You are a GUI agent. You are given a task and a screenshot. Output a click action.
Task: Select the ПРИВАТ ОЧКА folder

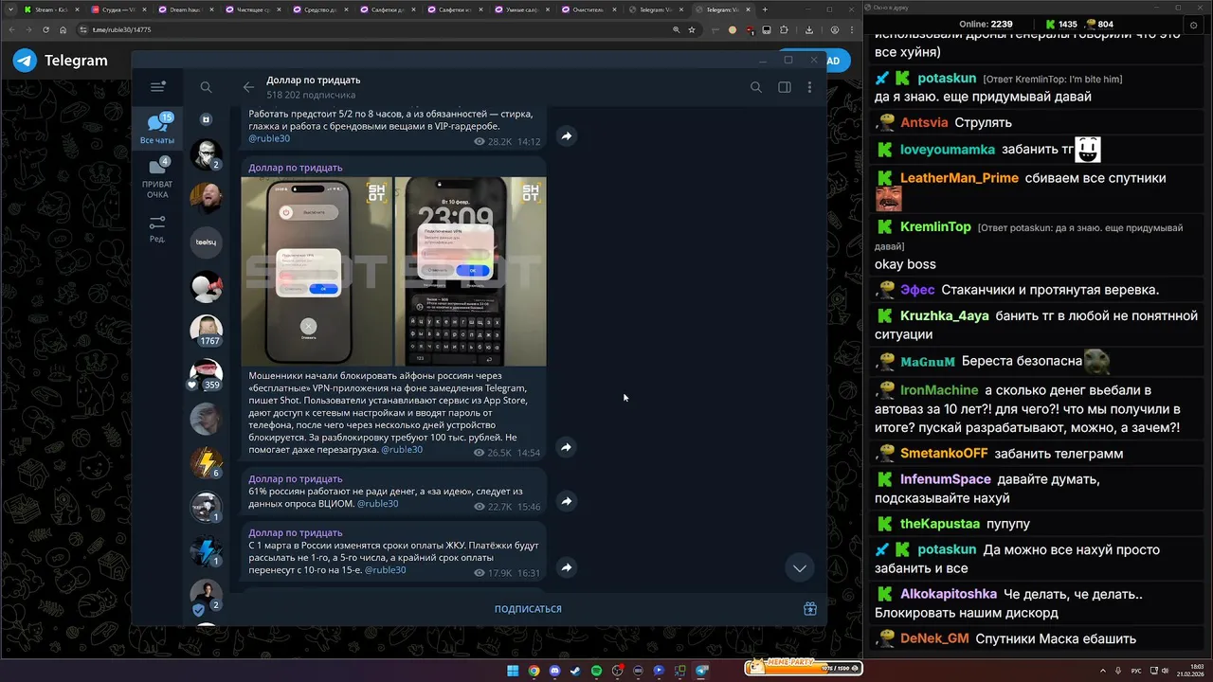157,178
